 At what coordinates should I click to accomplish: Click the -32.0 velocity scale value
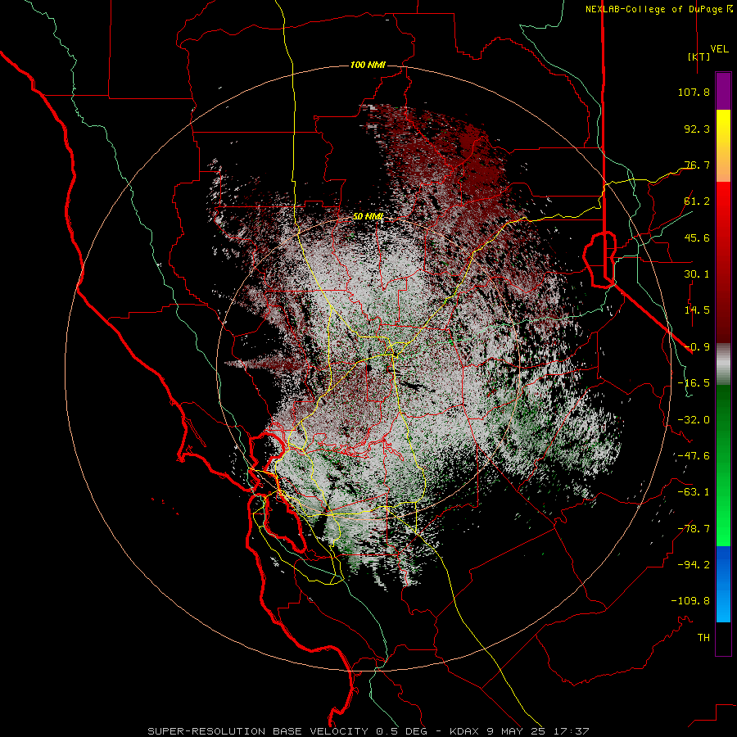694,420
